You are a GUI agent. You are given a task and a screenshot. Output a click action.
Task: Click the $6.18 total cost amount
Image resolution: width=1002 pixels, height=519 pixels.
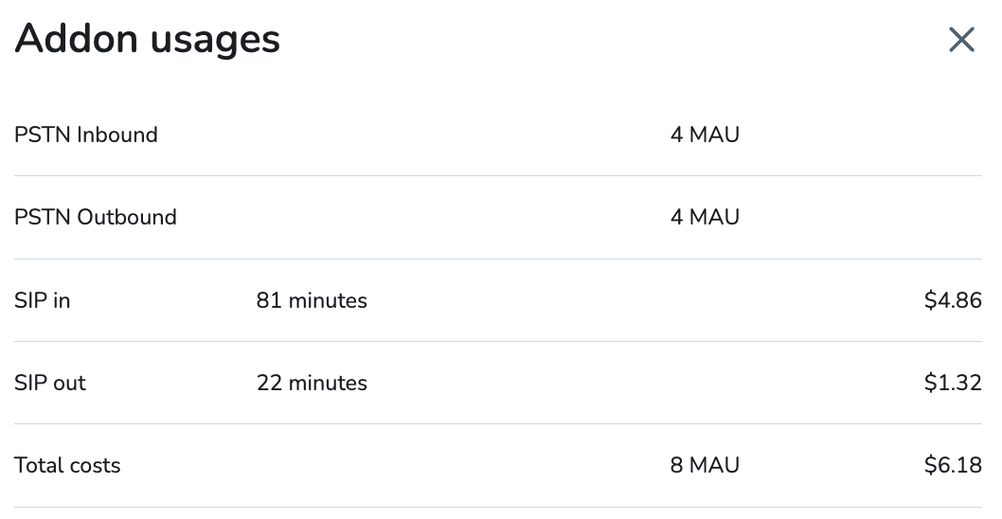(x=953, y=466)
